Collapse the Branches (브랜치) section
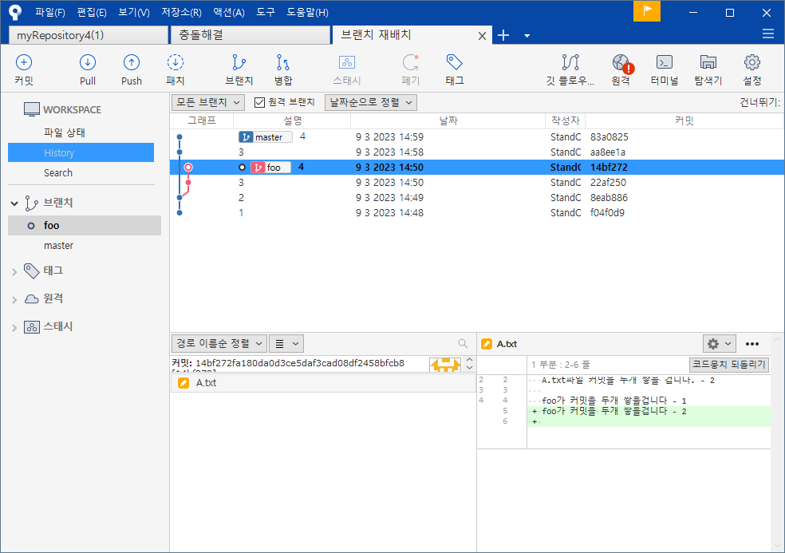Image resolution: width=785 pixels, height=553 pixels. [14, 203]
